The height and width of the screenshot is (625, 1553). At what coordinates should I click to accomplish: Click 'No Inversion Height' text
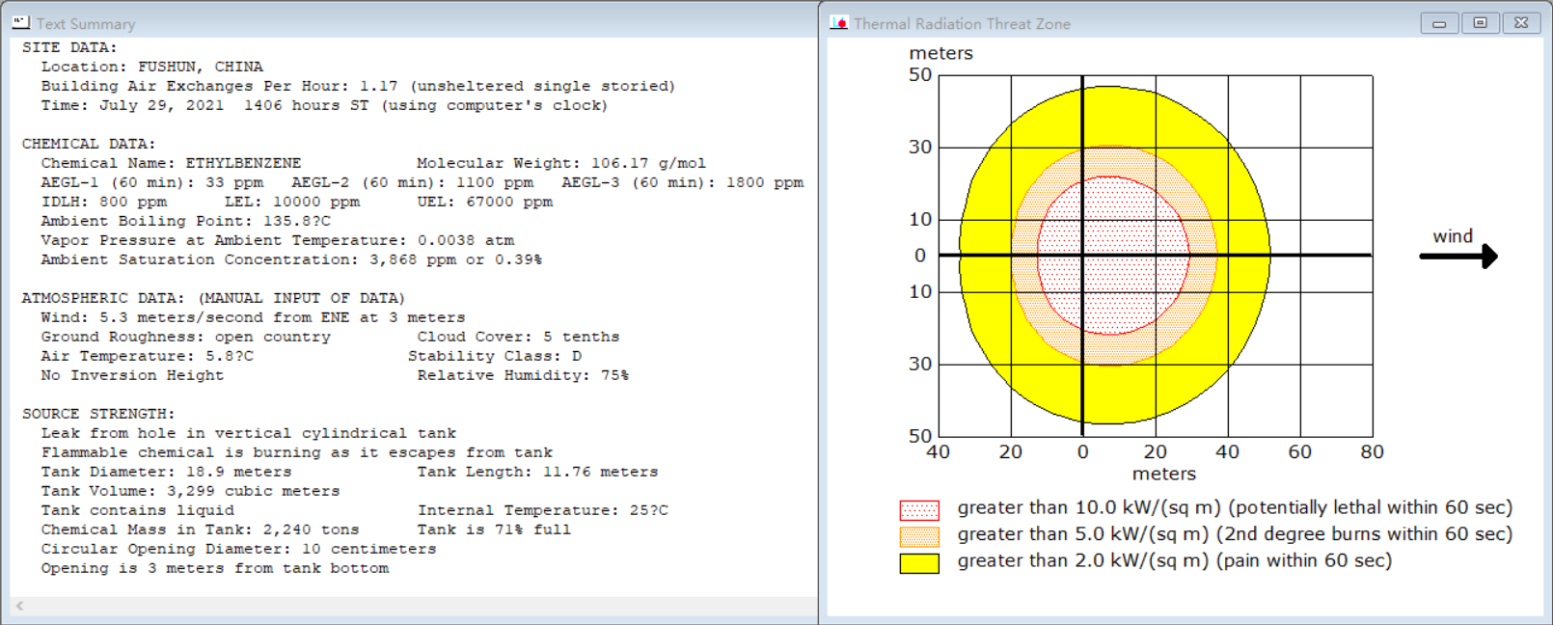pyautogui.click(x=132, y=375)
